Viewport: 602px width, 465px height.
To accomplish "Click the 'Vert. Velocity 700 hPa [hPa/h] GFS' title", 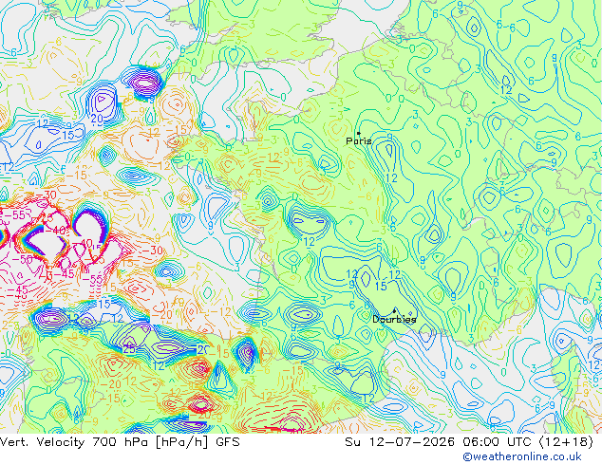I will pos(120,442).
